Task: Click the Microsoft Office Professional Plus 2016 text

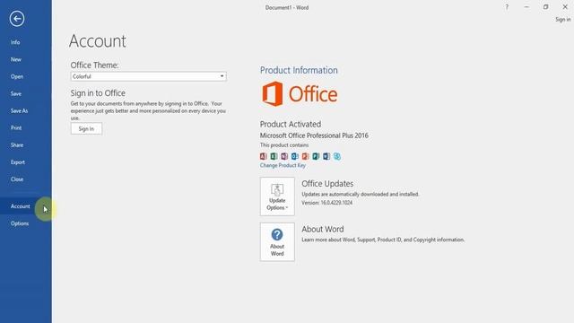Action: tap(314, 135)
